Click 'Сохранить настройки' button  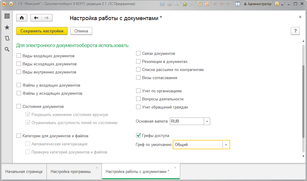tap(42, 31)
